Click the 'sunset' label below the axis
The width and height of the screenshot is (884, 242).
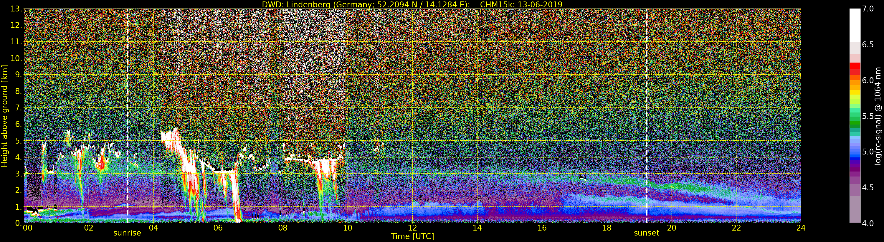[647, 233]
